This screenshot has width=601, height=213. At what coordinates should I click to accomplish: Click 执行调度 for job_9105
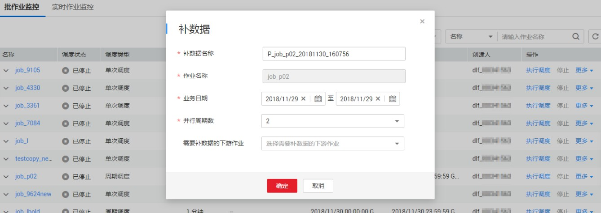pyautogui.click(x=538, y=70)
